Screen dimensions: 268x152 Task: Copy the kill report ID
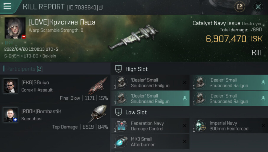(101, 7)
